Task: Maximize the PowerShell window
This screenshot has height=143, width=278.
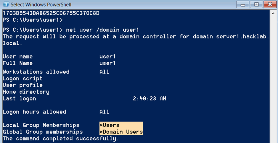Action: [x=256, y=4]
